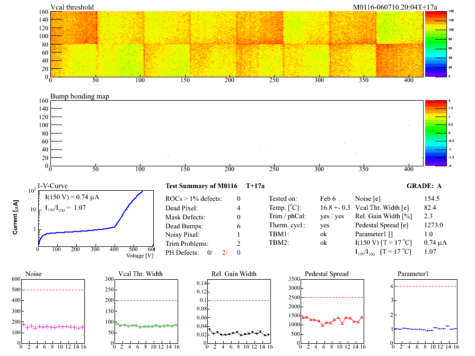Click the Rel. Gain Width chart title

[234, 274]
